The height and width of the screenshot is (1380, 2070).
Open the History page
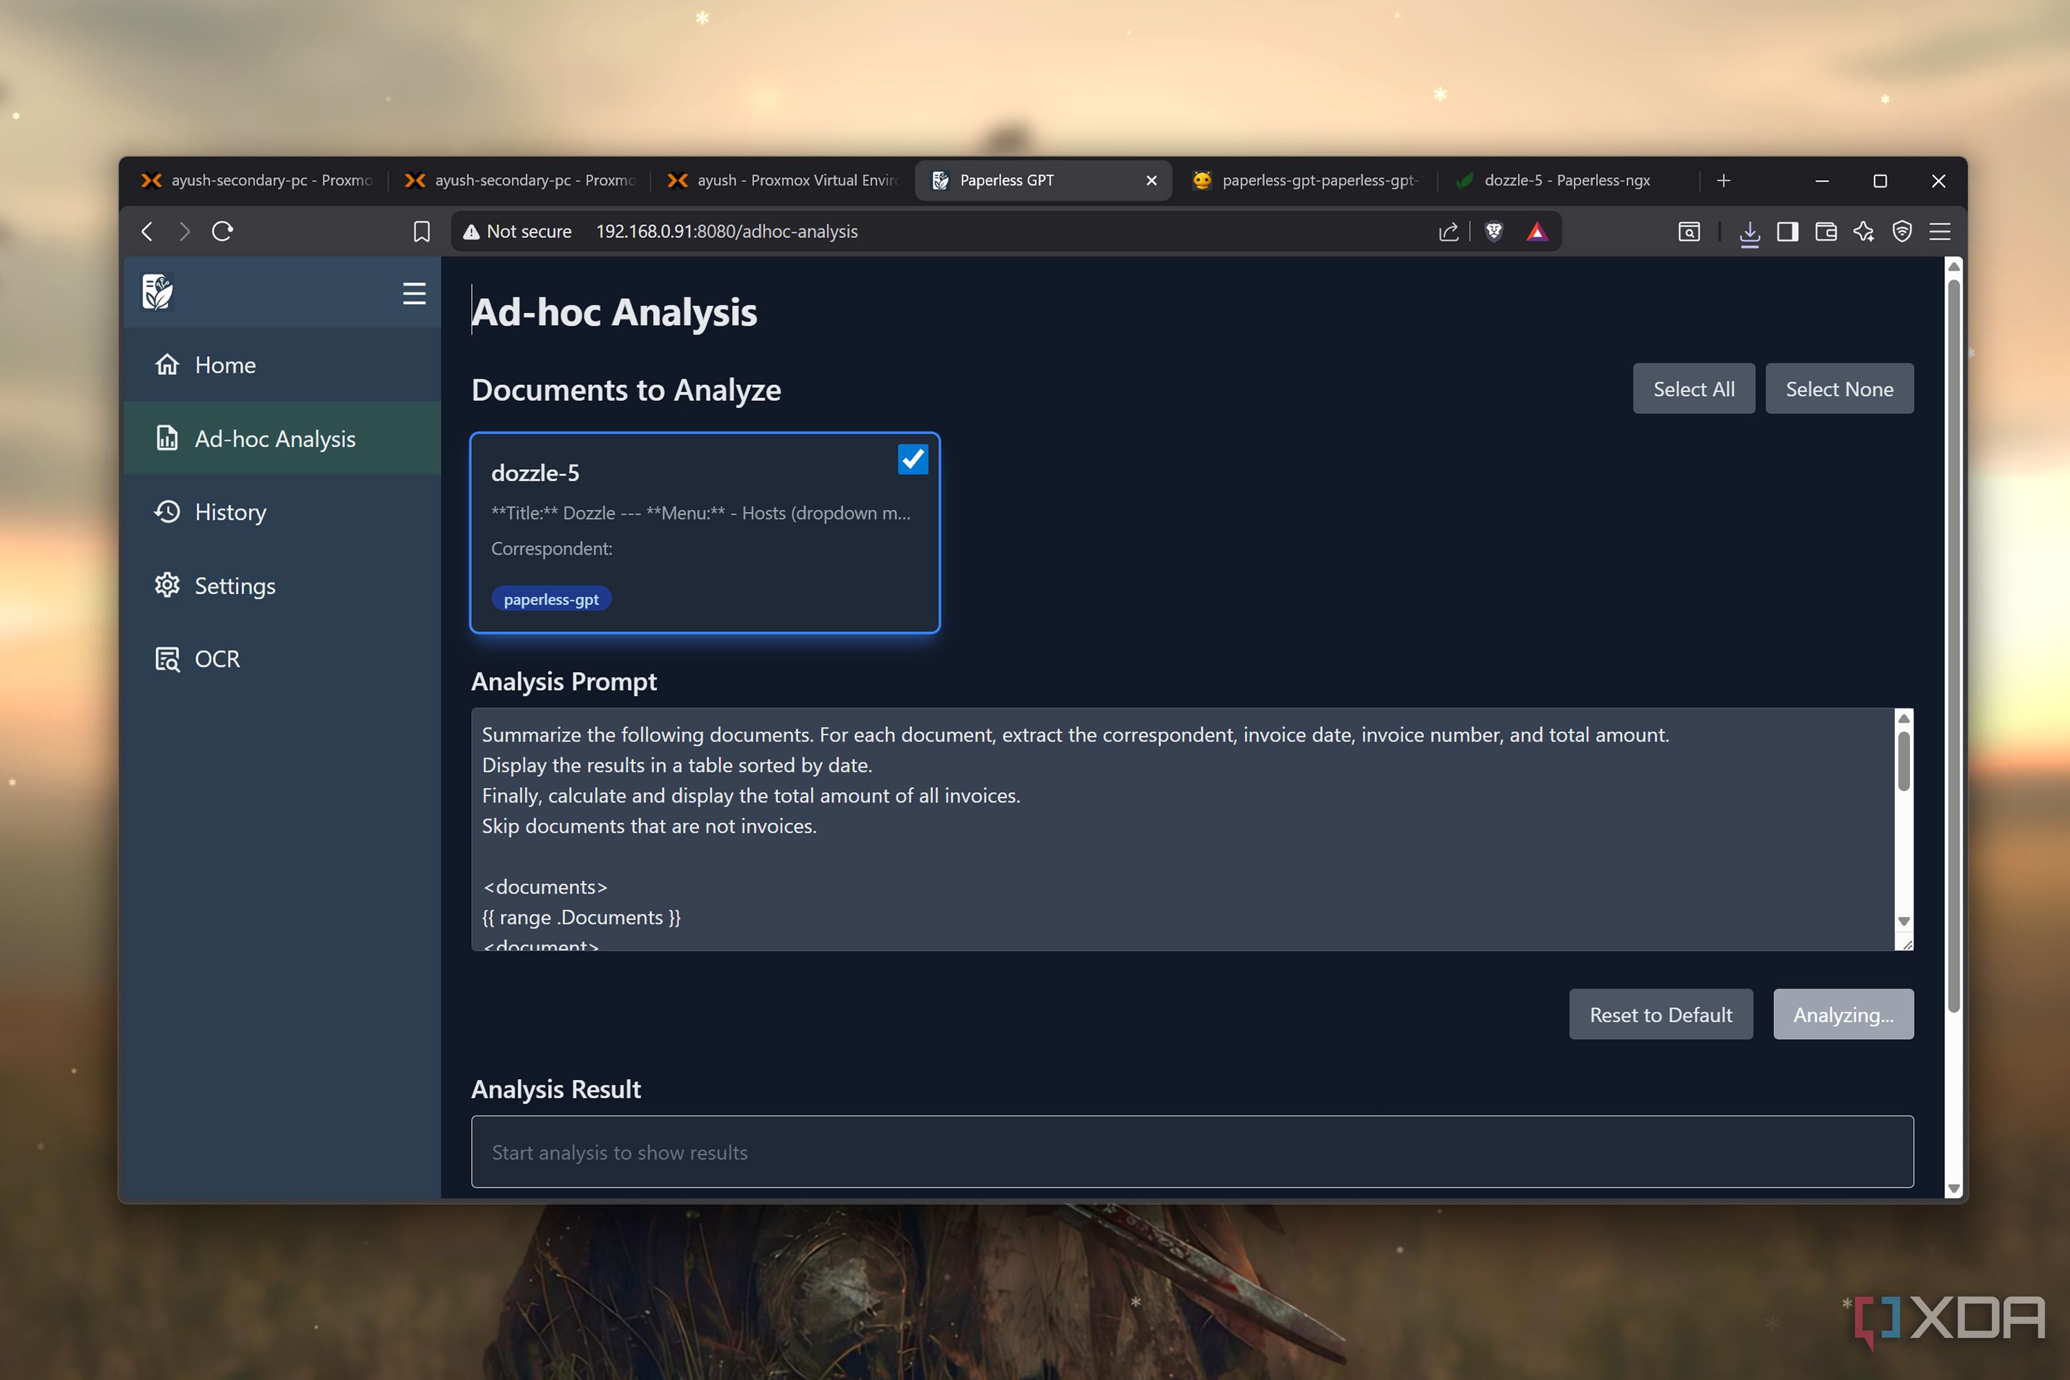(x=282, y=511)
